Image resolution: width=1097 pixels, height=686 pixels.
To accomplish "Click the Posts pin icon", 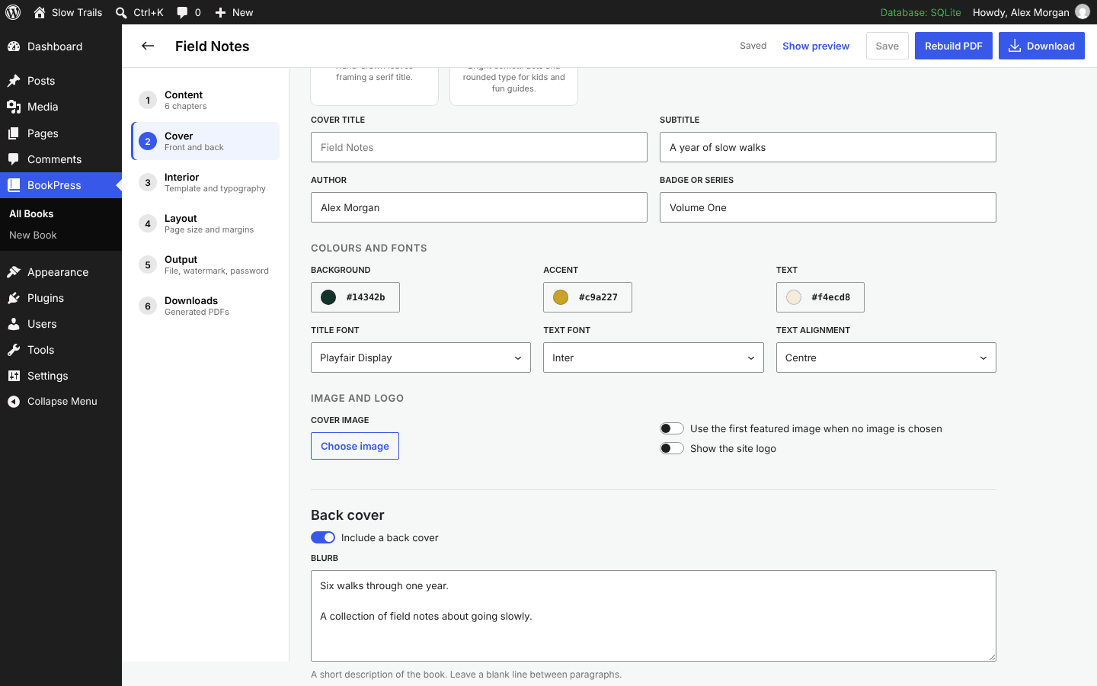I will [x=14, y=81].
